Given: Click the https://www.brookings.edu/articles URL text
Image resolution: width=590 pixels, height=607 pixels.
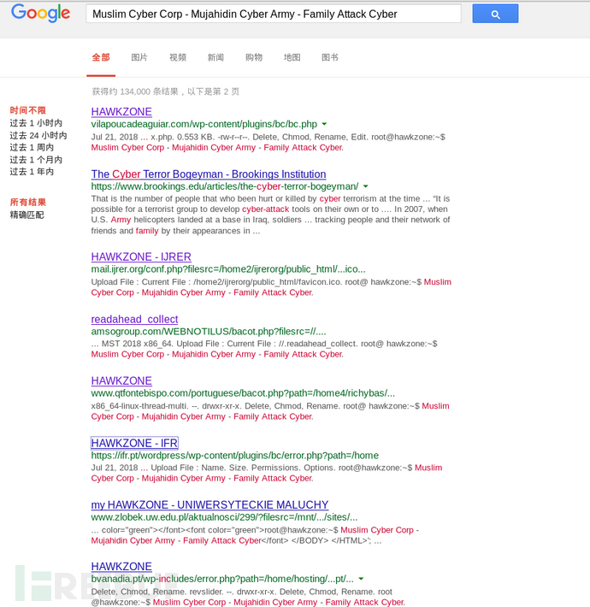Looking at the screenshot, I should point(225,186).
